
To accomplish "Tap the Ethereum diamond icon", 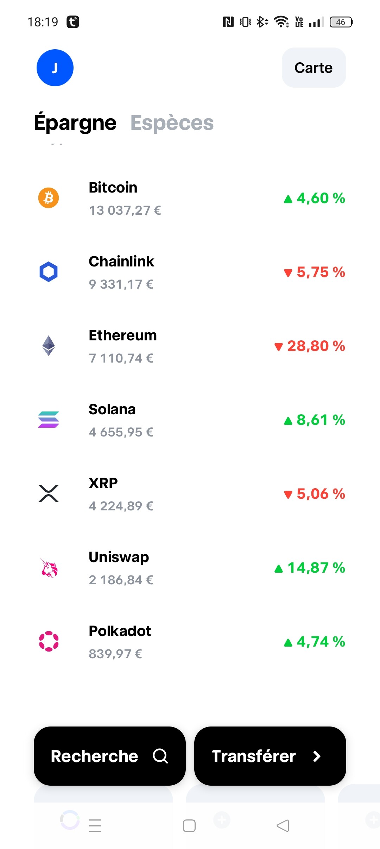I will (x=49, y=346).
